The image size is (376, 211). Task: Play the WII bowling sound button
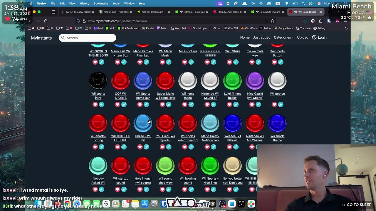(x=188, y=166)
